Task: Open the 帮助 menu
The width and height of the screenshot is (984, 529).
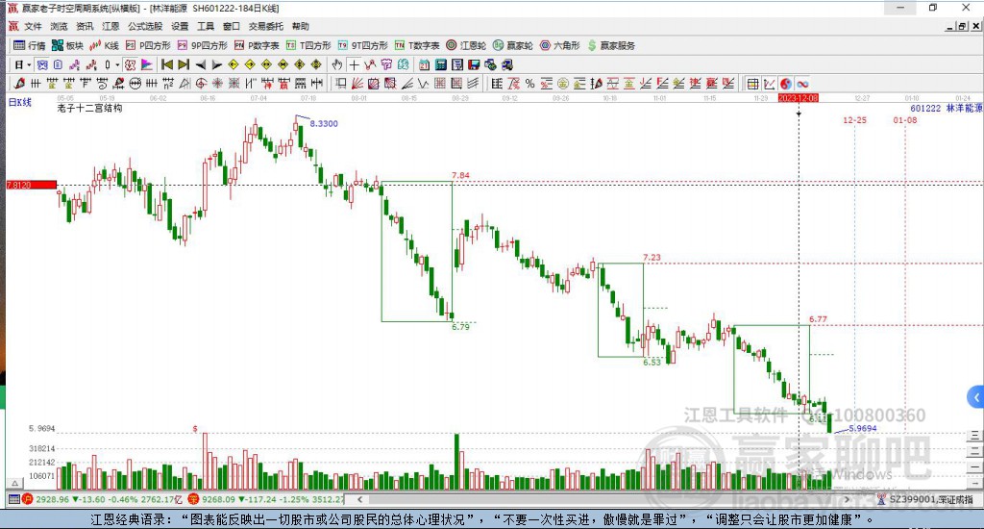Action: [x=301, y=26]
